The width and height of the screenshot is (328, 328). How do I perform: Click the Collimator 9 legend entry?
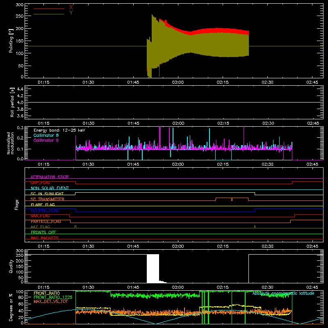coord(46,140)
